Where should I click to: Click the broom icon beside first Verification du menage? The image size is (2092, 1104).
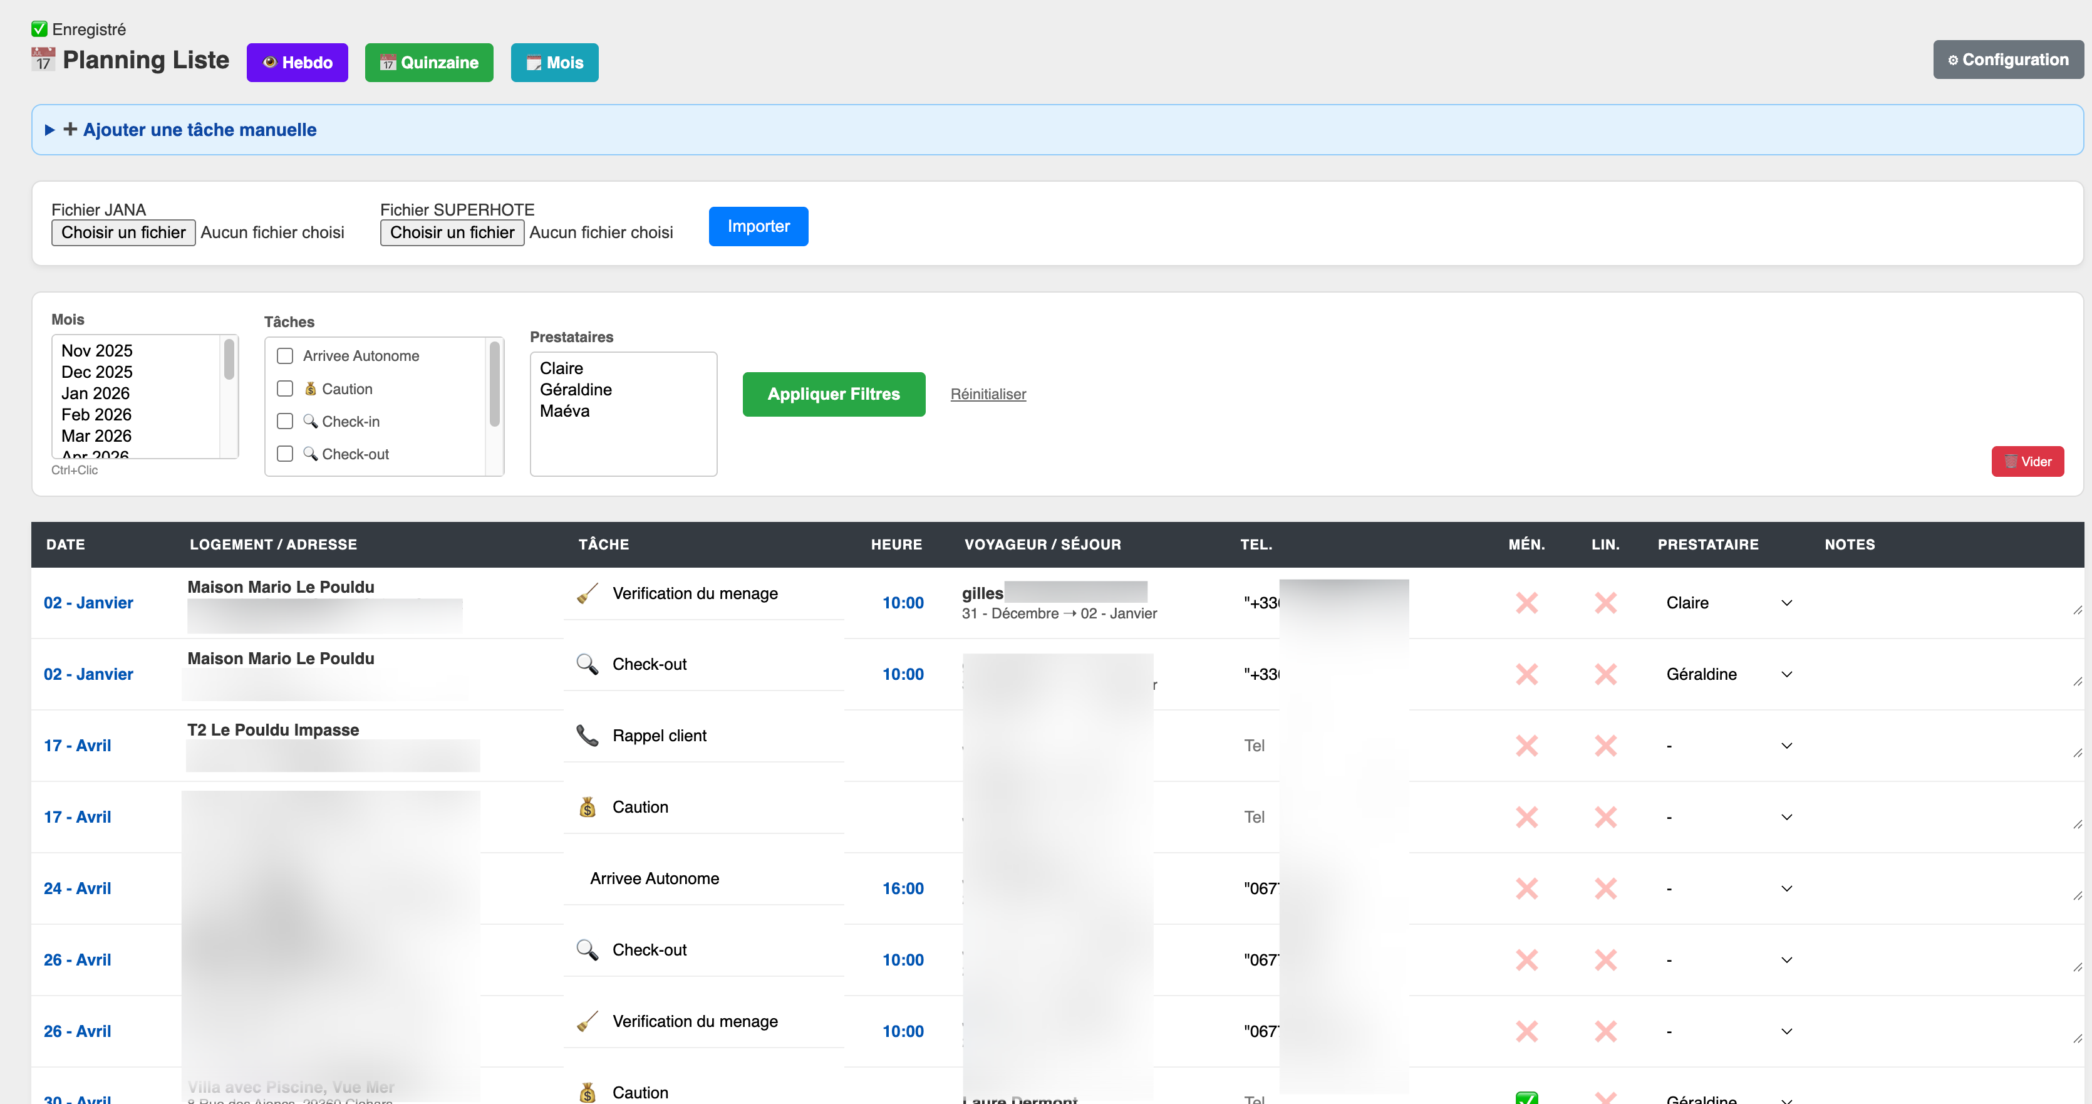pyautogui.click(x=587, y=593)
